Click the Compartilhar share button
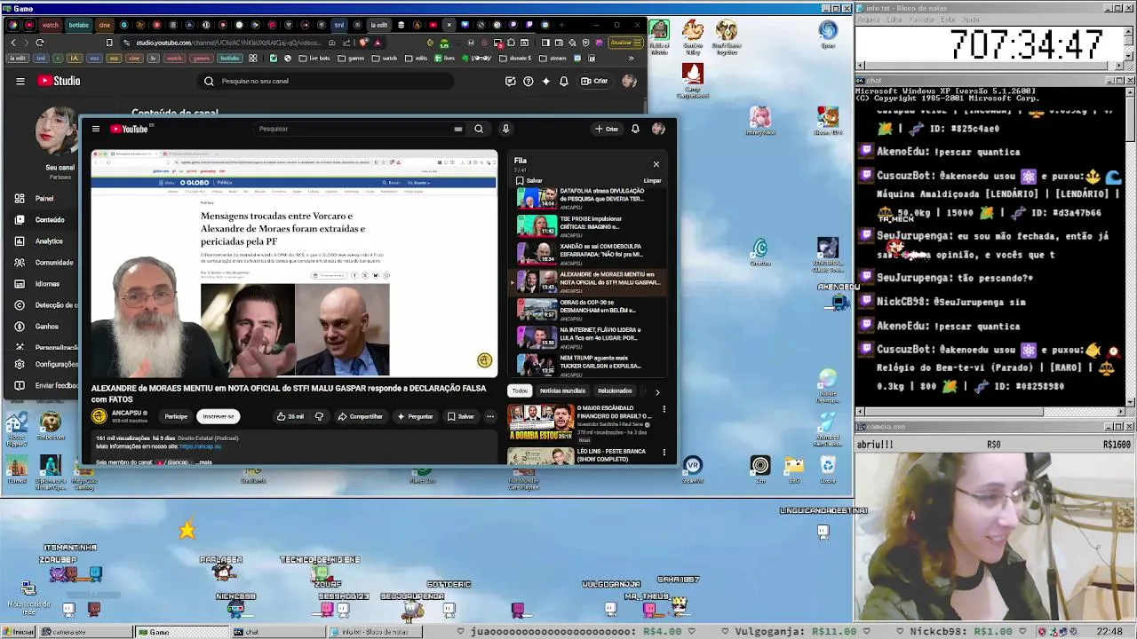The width and height of the screenshot is (1137, 639). click(x=360, y=416)
